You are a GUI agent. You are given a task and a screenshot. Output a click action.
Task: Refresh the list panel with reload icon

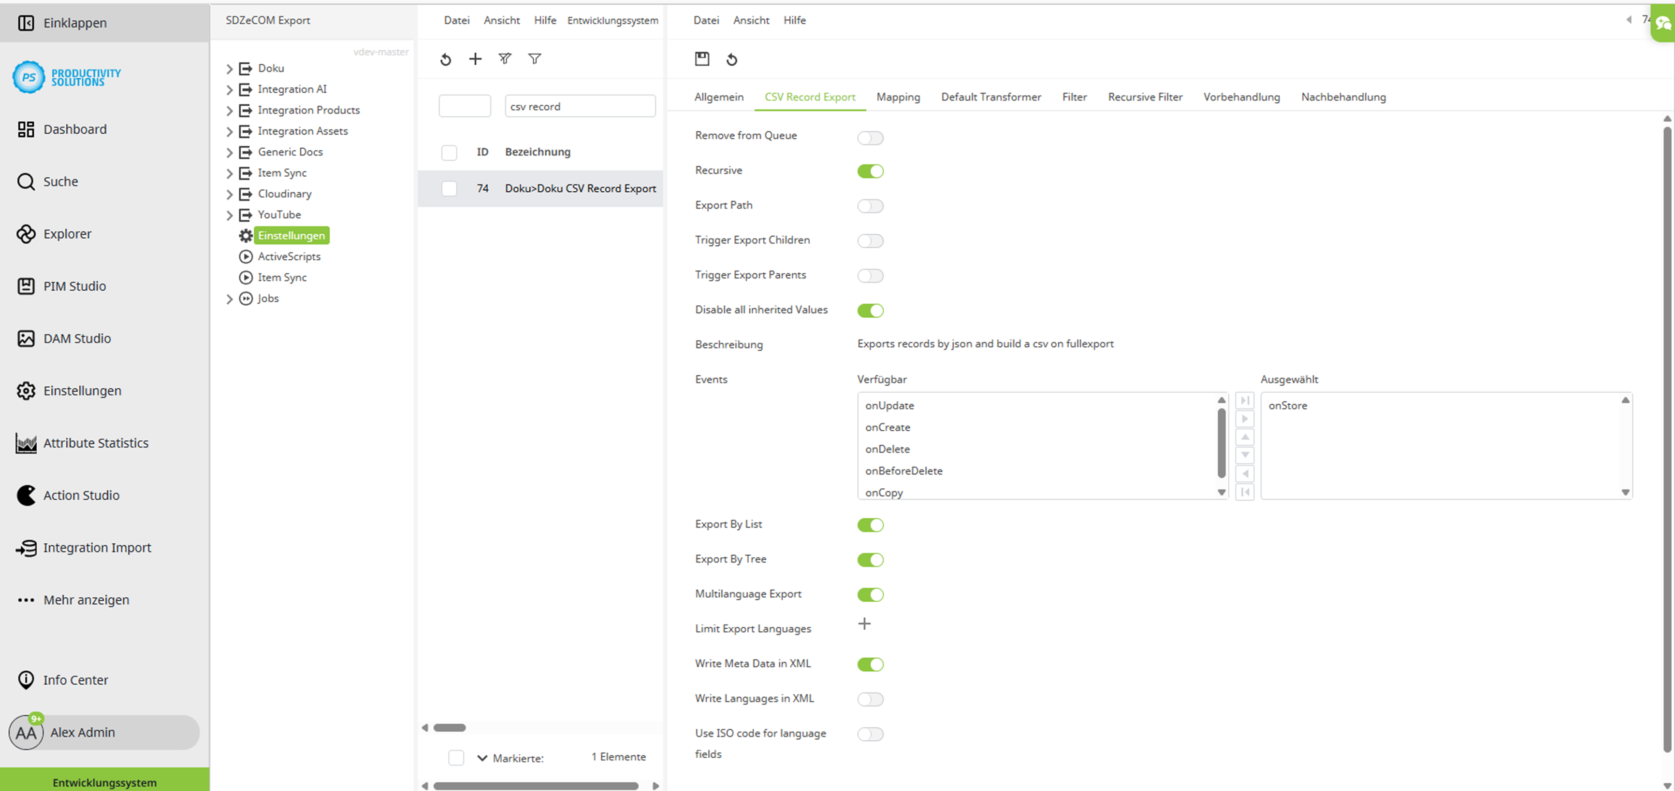coord(445,59)
